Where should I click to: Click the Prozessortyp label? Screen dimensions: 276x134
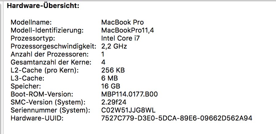33,38
